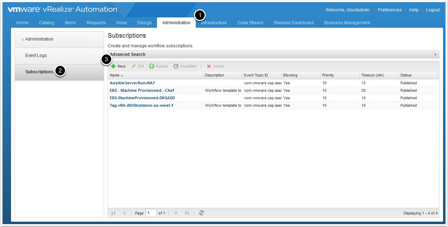Click the Logout link
The image size is (448, 227).
coord(433,10)
